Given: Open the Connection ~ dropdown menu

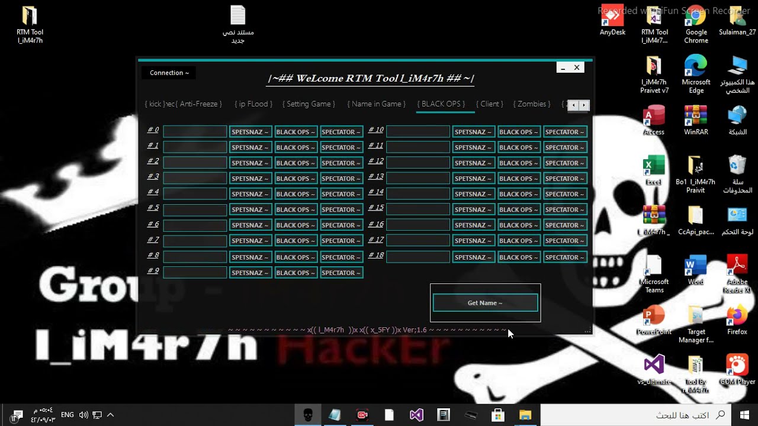Looking at the screenshot, I should [169, 73].
